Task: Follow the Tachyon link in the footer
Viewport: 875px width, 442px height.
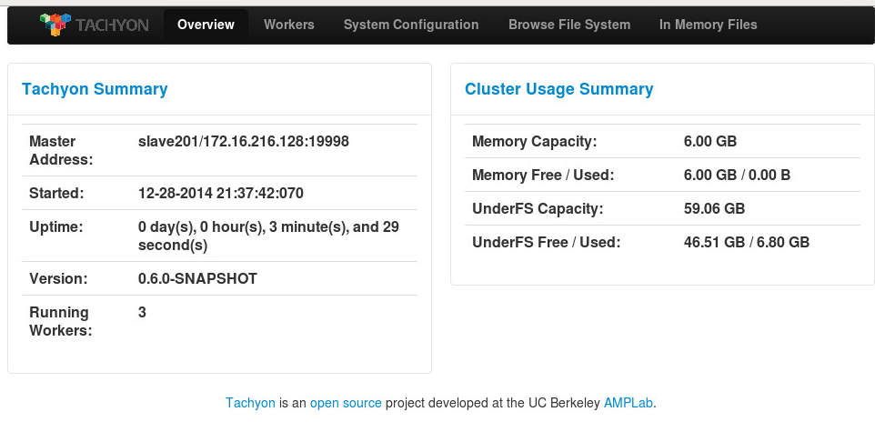Action: [250, 403]
